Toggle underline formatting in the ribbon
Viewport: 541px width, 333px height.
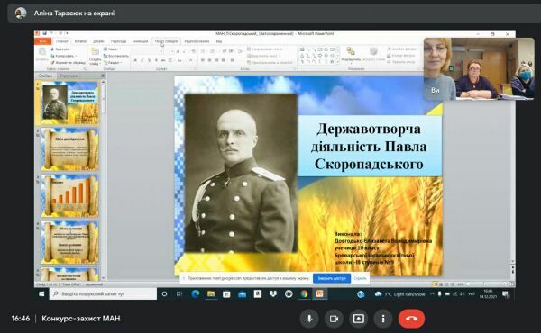(149, 60)
